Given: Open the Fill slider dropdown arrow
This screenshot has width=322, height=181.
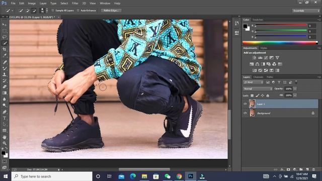Looking at the screenshot, I should pyautogui.click(x=295, y=95).
